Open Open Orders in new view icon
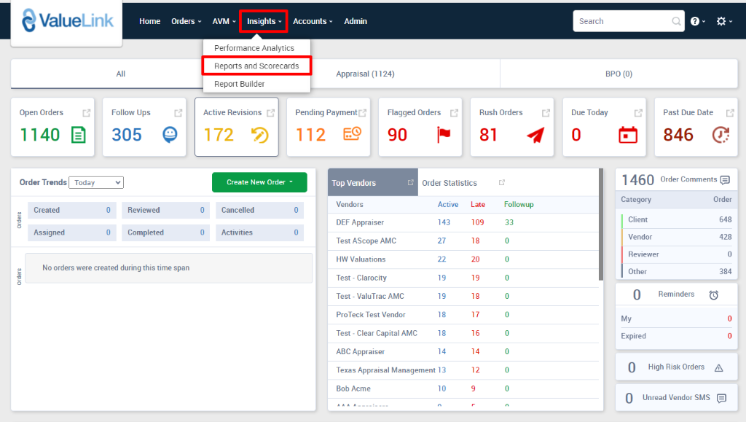Screen dimensions: 746x422 pyautogui.click(x=86, y=113)
